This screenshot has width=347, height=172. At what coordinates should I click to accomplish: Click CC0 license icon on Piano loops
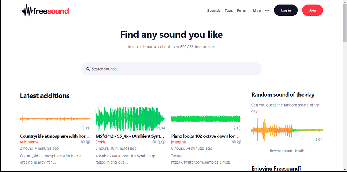click(x=239, y=142)
